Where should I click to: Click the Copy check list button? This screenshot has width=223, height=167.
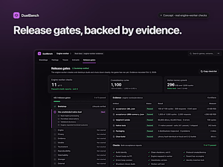tap(209, 71)
